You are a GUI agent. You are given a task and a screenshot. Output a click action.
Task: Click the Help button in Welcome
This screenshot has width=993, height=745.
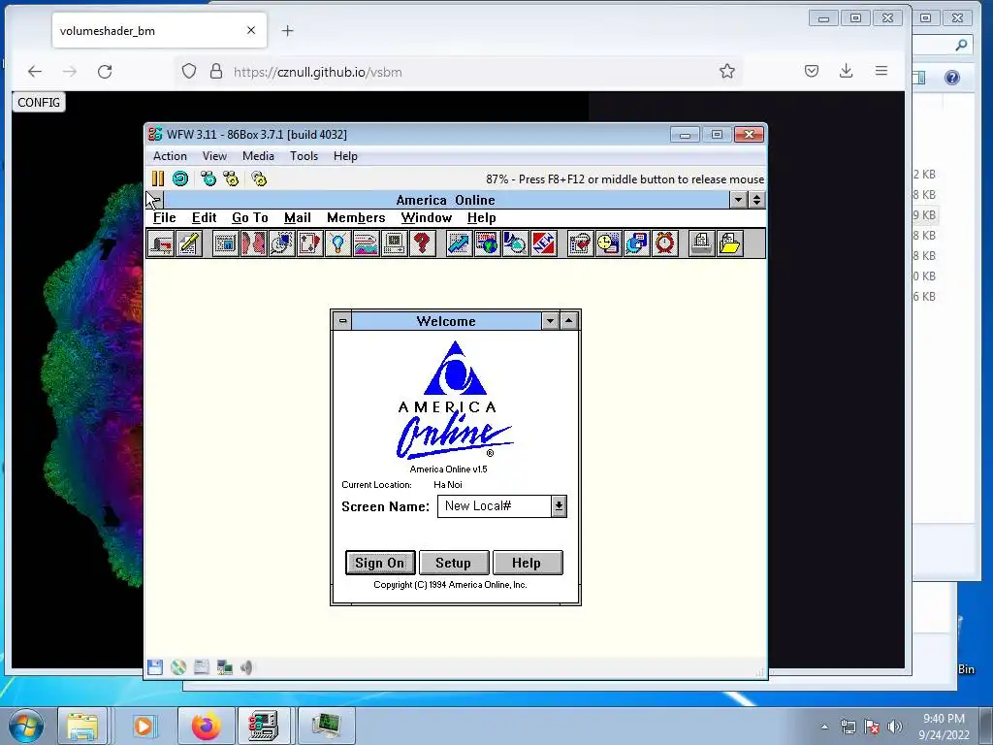pos(527,563)
